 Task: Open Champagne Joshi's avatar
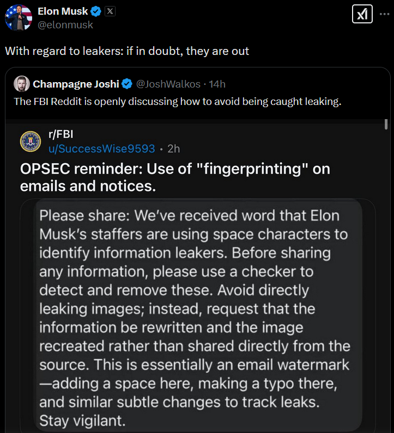click(22, 84)
